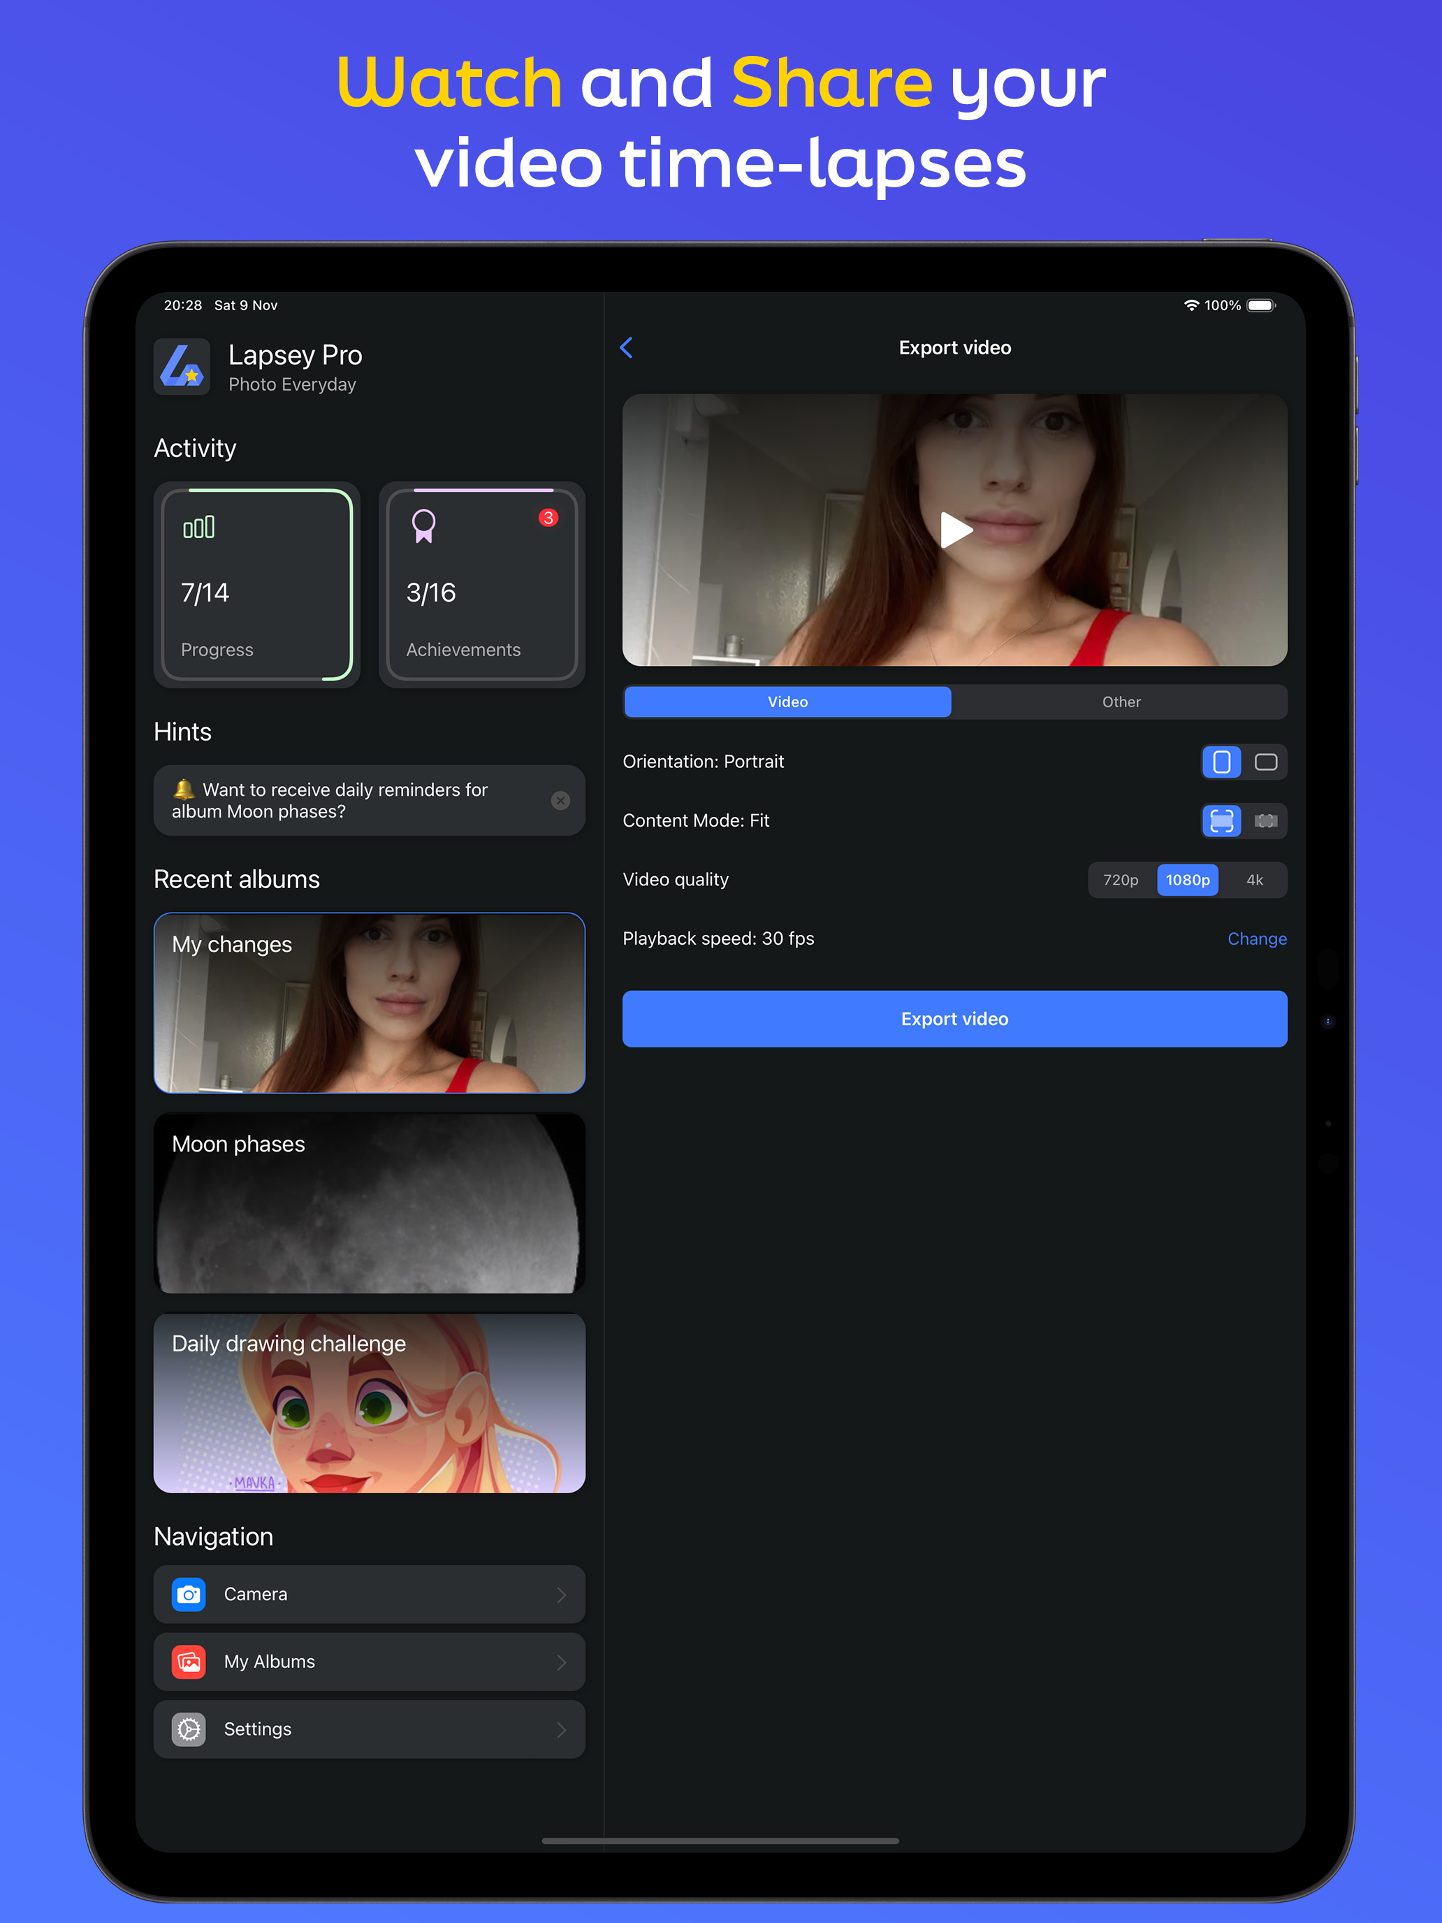Choose 720p video quality

(x=1121, y=880)
